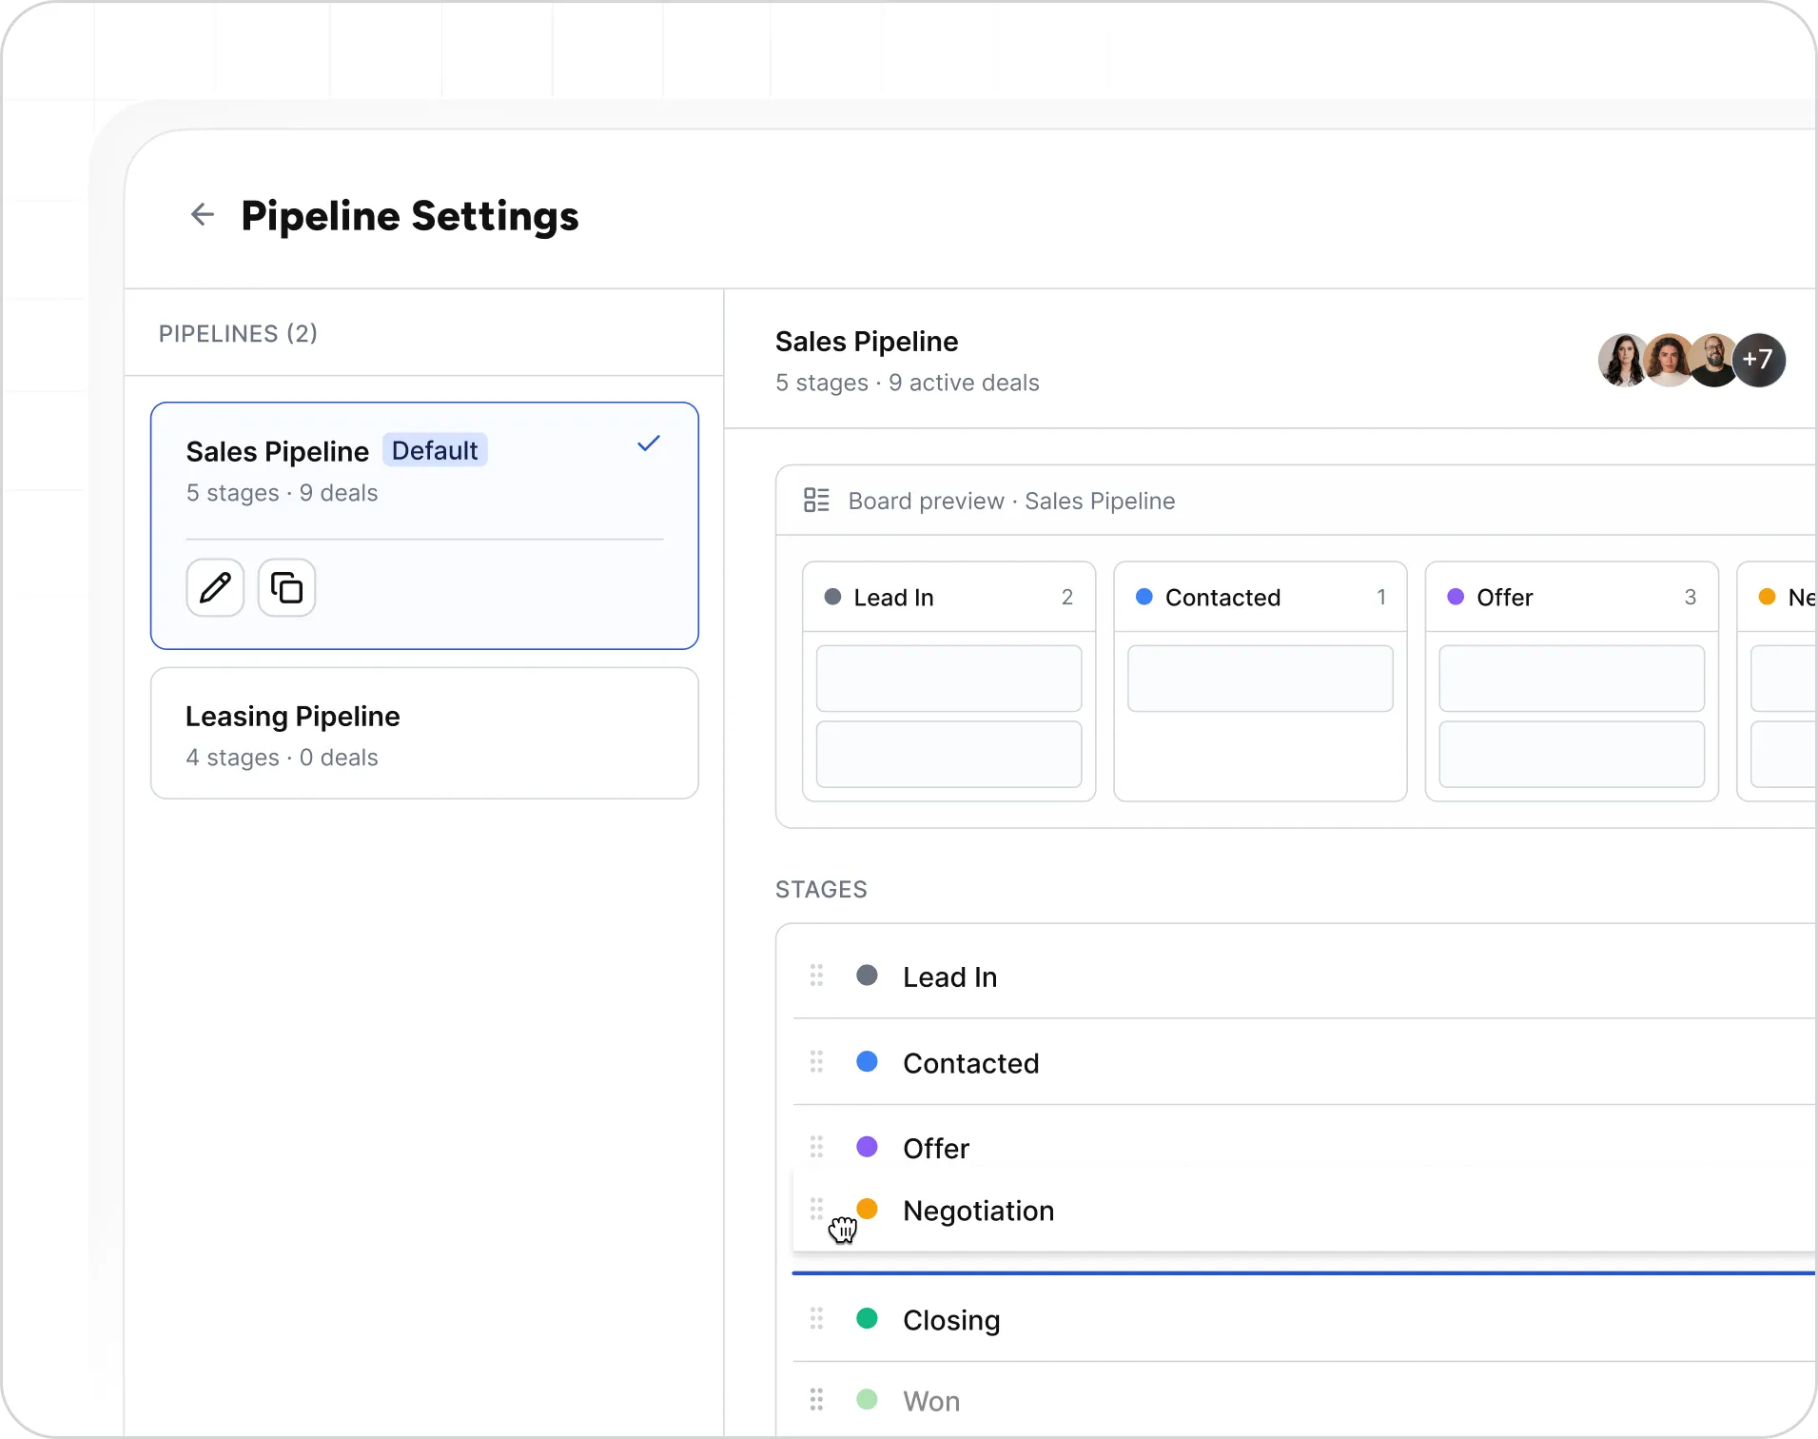Click the drag handle beside Won stage
Image resolution: width=1818 pixels, height=1439 pixels.
[x=816, y=1400]
